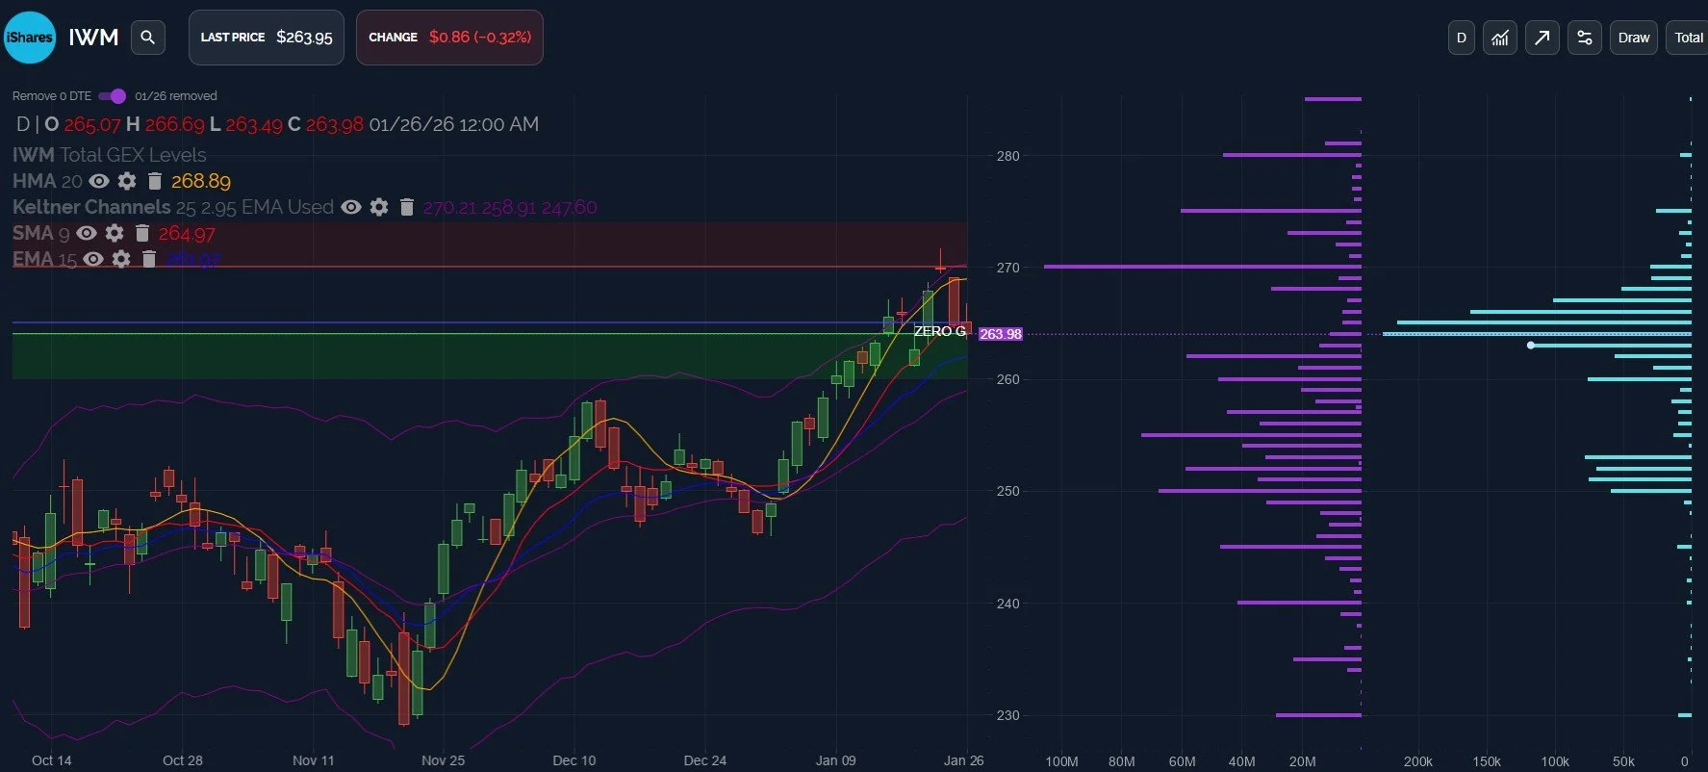
Task: Click the Keltner values 270.21 258.91 247.60
Action: coord(510,207)
